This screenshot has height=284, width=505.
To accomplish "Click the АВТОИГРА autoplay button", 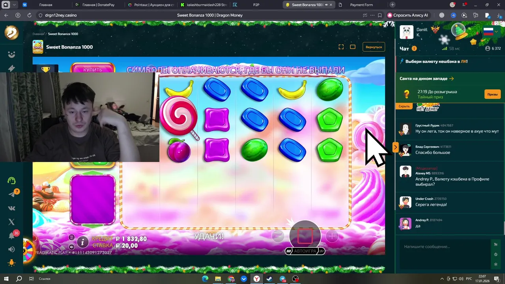I will (x=305, y=251).
